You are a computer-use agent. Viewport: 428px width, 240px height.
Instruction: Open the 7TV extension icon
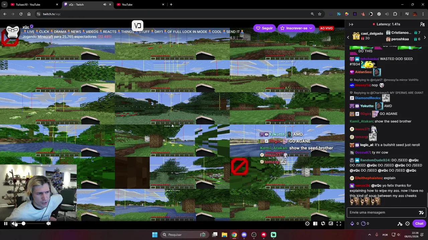point(339,14)
